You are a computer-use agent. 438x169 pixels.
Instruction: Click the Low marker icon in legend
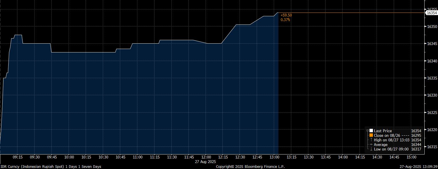(x=371, y=149)
